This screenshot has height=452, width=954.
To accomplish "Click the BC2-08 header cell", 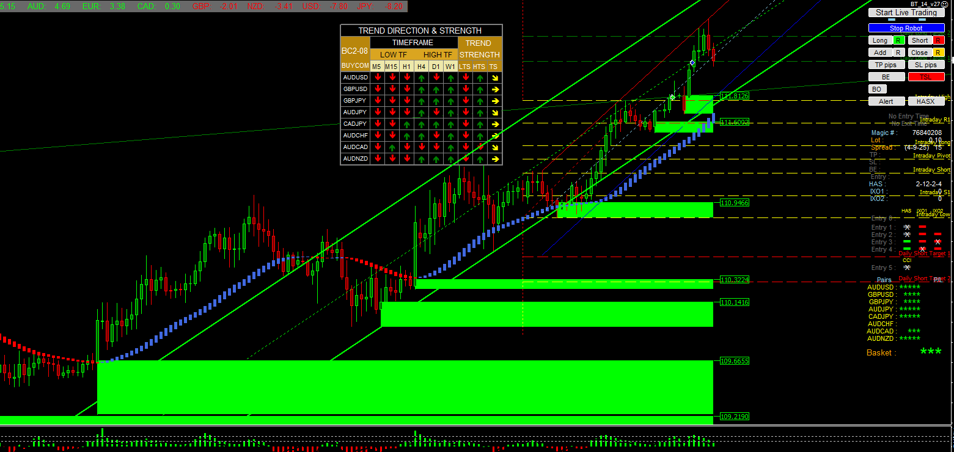I will pos(355,51).
